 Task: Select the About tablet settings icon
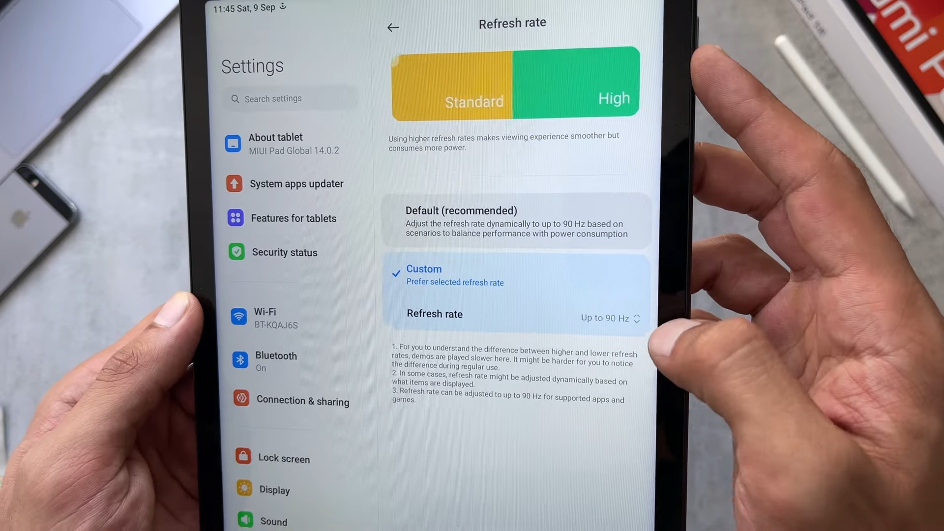click(232, 142)
